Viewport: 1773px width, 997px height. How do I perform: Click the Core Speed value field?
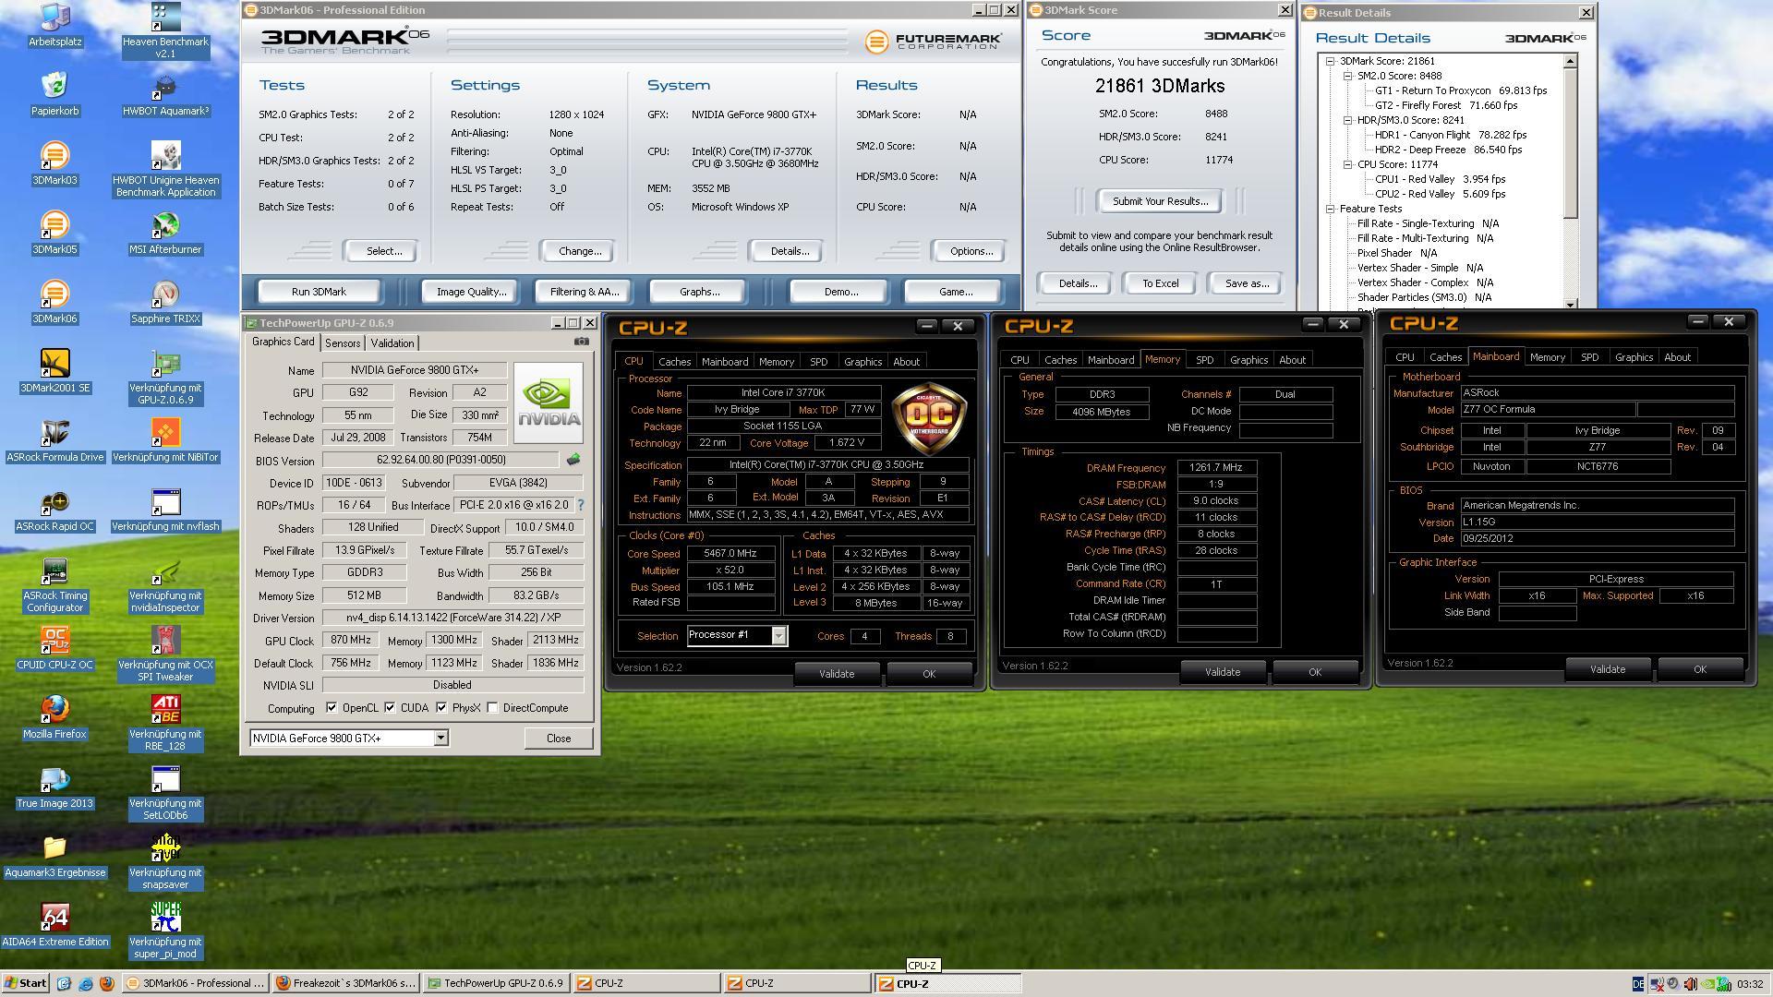click(x=730, y=554)
